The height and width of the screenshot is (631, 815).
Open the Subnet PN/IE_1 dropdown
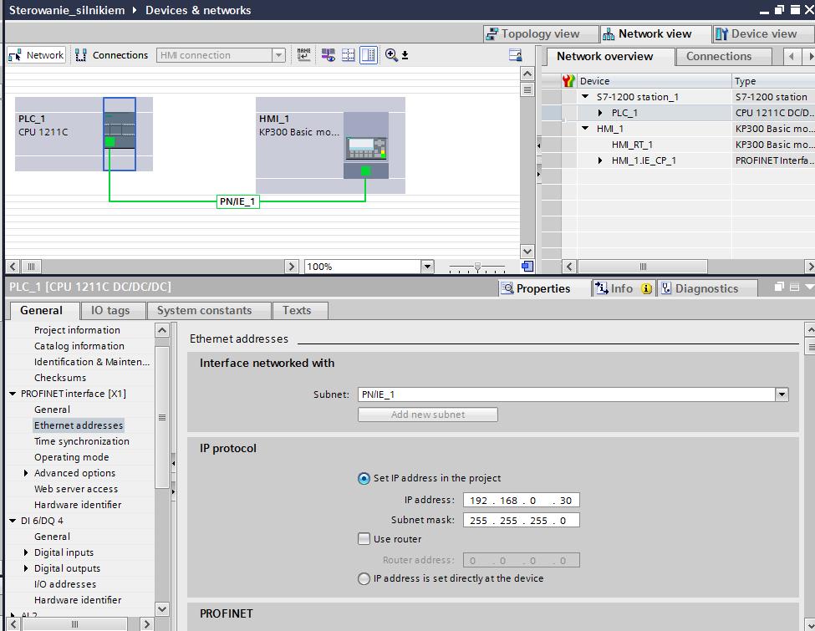point(782,394)
